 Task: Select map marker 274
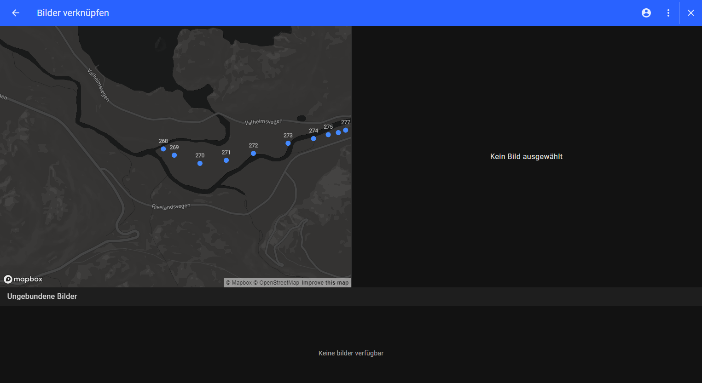click(313, 138)
